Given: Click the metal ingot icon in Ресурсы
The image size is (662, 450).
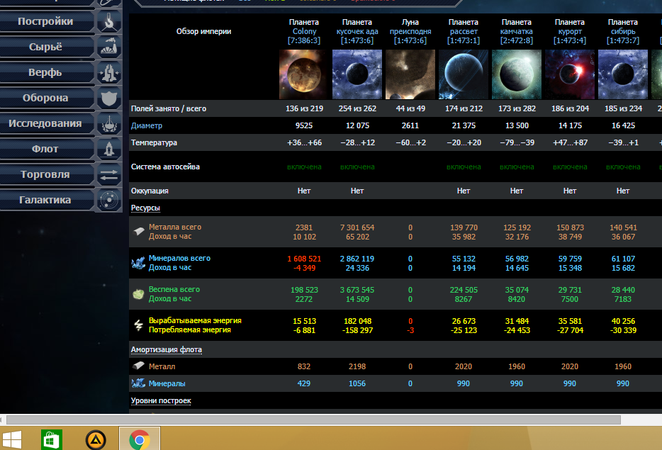Looking at the screenshot, I should tap(139, 231).
